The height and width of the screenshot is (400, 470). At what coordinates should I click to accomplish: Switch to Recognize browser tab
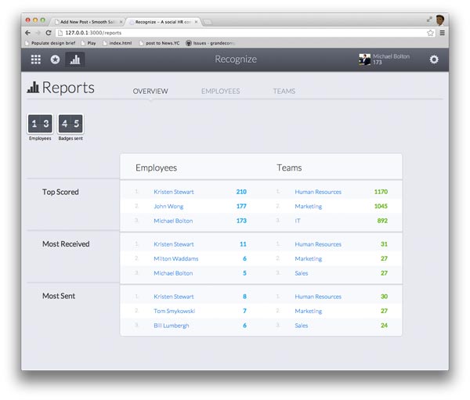click(x=163, y=22)
